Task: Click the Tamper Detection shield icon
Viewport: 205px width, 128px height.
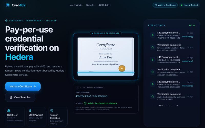Action: click(52, 111)
